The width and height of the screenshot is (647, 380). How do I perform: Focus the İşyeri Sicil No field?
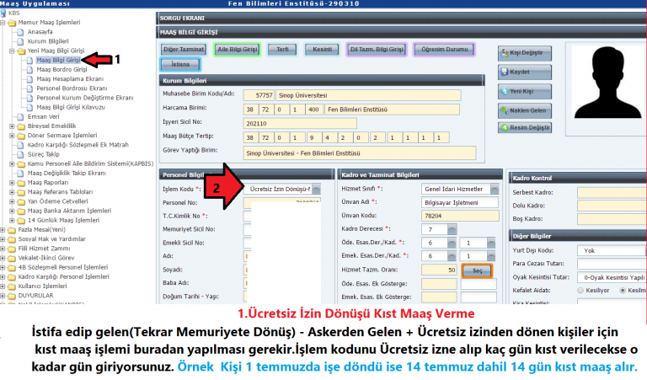tap(300, 123)
